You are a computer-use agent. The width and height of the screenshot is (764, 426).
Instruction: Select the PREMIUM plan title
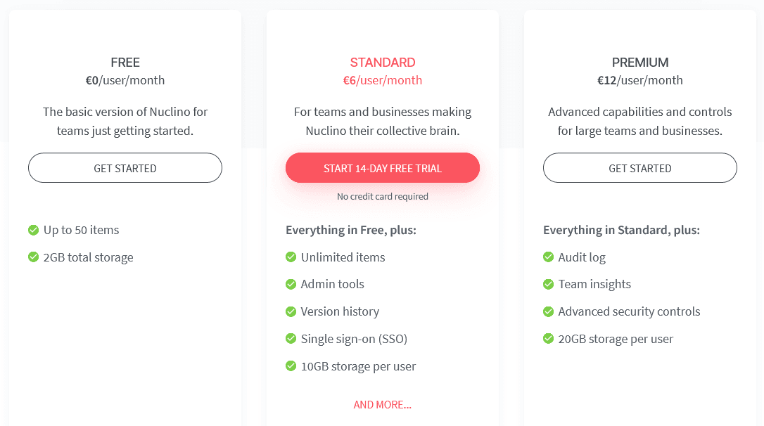640,63
